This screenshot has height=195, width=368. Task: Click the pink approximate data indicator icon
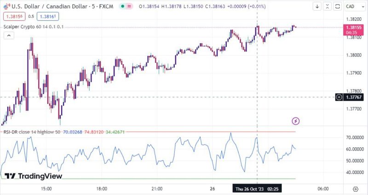(x=129, y=6)
